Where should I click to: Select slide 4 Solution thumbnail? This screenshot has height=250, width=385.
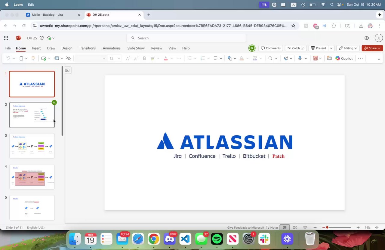(32, 177)
